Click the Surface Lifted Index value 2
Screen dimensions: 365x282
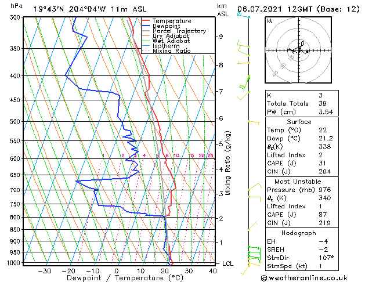click(x=320, y=155)
